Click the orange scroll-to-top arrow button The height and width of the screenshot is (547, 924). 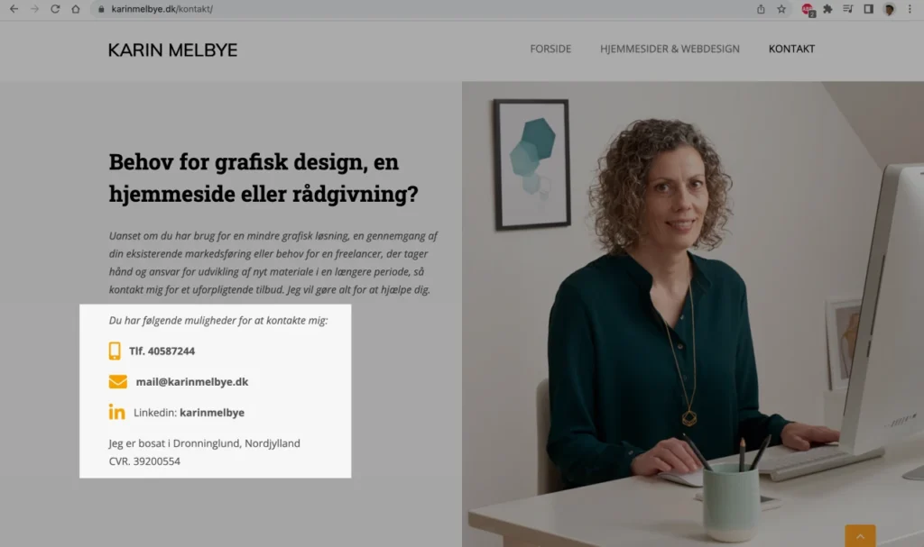click(860, 535)
